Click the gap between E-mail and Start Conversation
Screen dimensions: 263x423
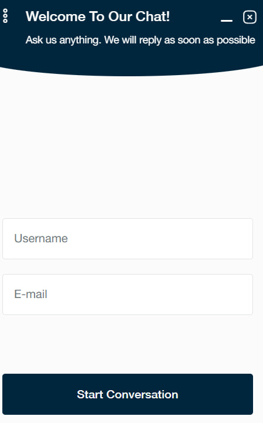pyautogui.click(x=128, y=344)
